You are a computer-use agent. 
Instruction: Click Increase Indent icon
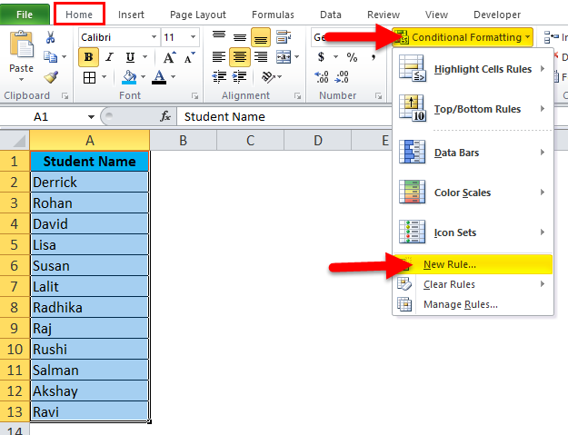pyautogui.click(x=239, y=76)
